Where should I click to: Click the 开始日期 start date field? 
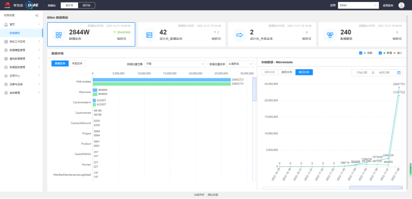point(361,73)
